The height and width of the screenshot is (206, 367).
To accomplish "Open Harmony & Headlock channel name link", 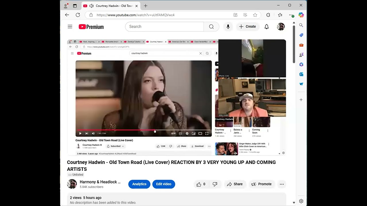I will [x=100, y=182].
